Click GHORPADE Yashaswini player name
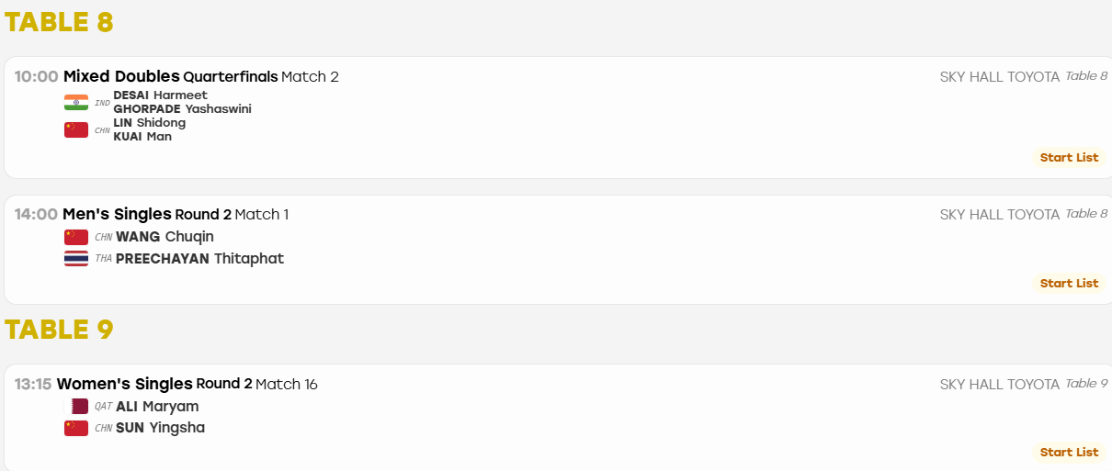Screen dimensions: 1112x471 (182, 108)
